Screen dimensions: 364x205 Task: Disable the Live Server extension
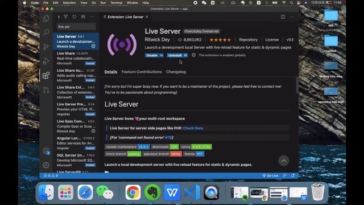pos(152,55)
